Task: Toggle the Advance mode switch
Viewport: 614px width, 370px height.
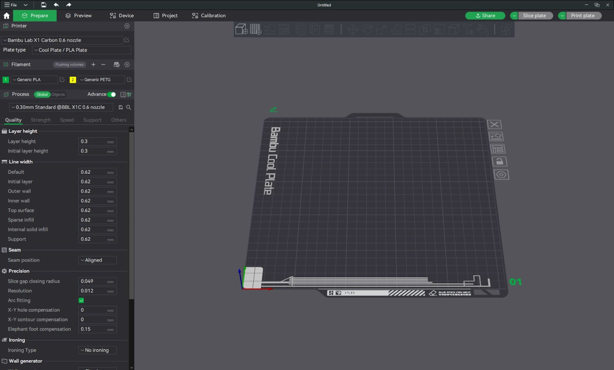Action: click(112, 95)
